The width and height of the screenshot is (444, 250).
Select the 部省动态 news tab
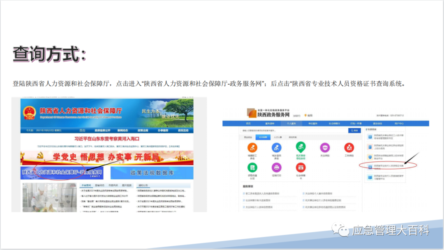click(x=99, y=186)
